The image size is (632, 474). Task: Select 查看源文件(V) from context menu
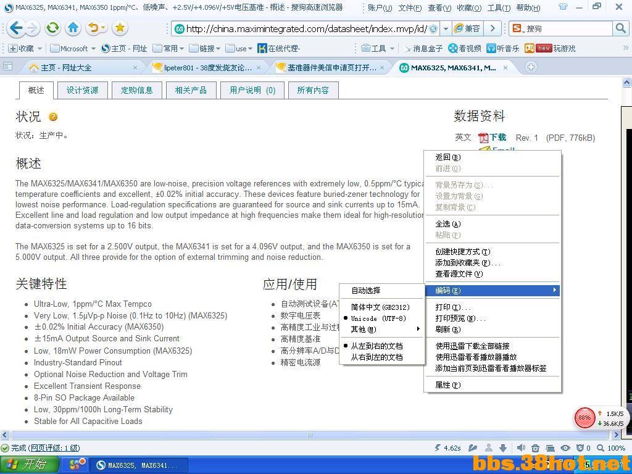[x=493, y=274]
